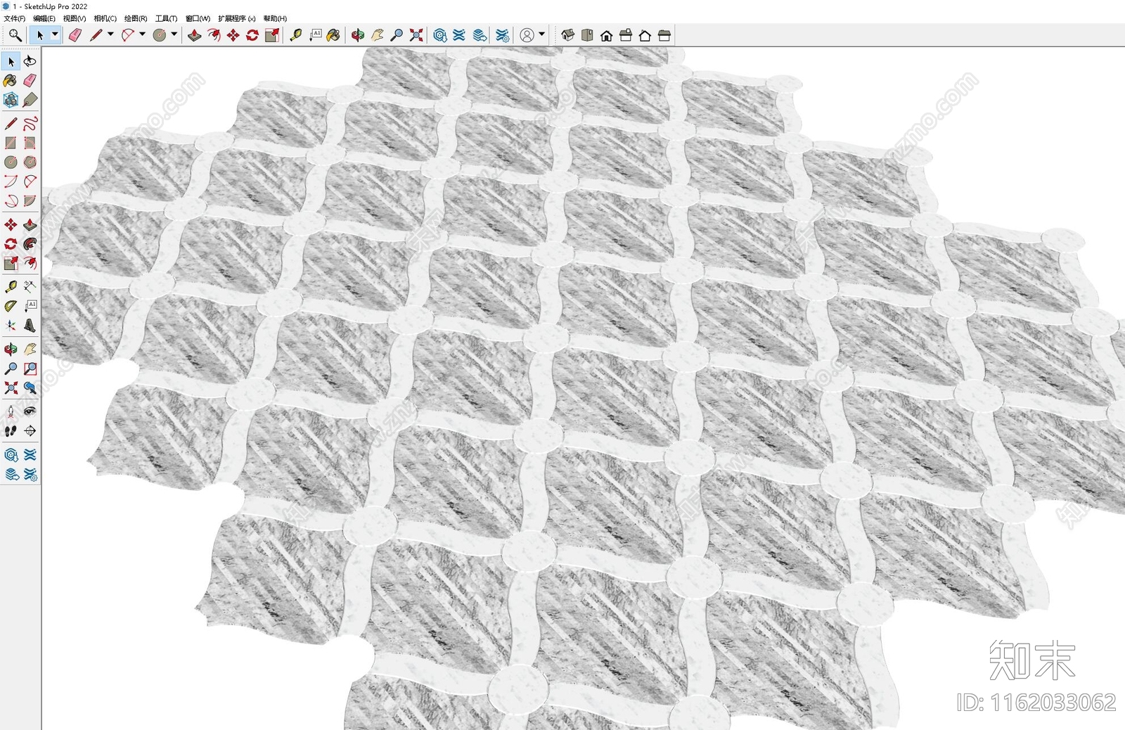Screen dimensions: 1125x730
Task: Open 3D Warehouse from the top toolbar
Action: coord(440,35)
